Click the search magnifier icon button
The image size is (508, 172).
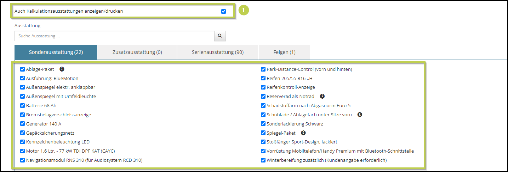[x=220, y=36]
